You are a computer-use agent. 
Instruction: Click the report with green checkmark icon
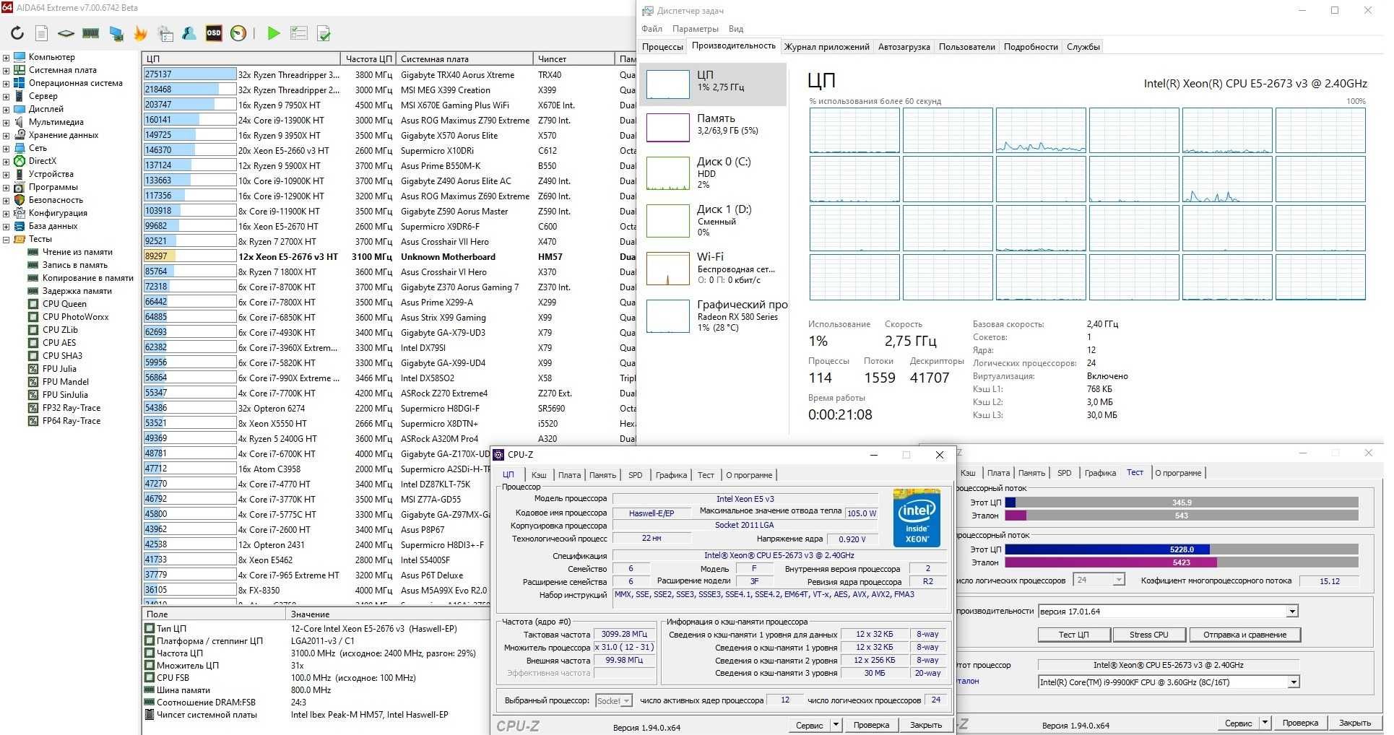pyautogui.click(x=324, y=33)
